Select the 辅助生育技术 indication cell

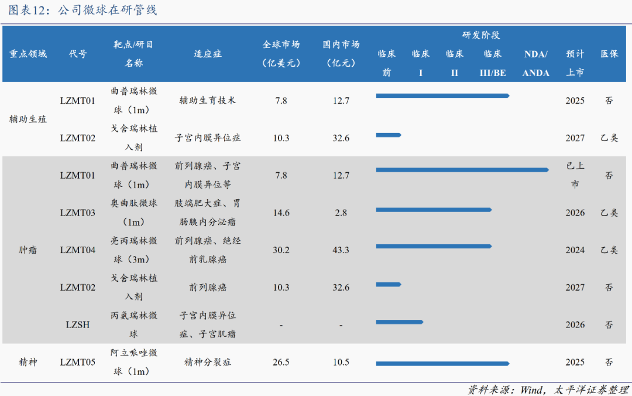click(x=208, y=100)
